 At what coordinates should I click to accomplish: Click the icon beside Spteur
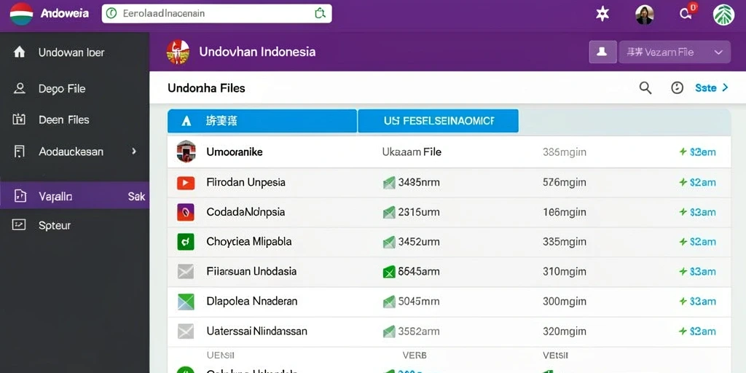tap(18, 224)
